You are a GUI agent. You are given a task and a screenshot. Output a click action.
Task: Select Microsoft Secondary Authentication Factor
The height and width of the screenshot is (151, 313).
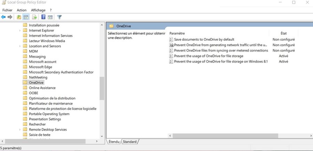tap(61, 72)
